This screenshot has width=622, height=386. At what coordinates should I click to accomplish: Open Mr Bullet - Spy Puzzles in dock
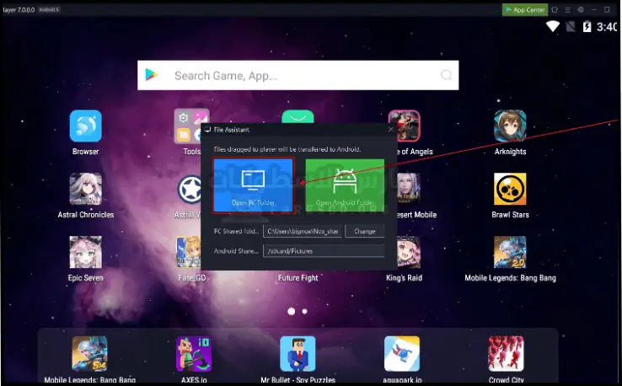(x=298, y=354)
